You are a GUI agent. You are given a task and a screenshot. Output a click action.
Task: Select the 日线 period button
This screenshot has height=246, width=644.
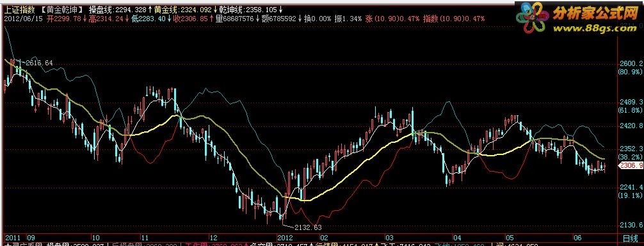tap(631, 237)
